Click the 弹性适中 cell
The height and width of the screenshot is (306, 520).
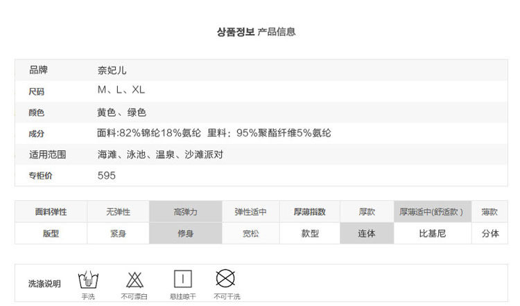point(251,212)
